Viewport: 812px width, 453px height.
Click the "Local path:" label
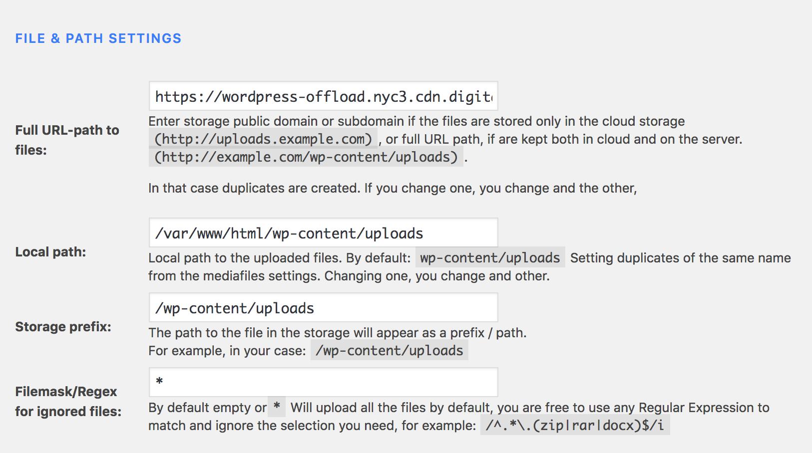coord(50,252)
